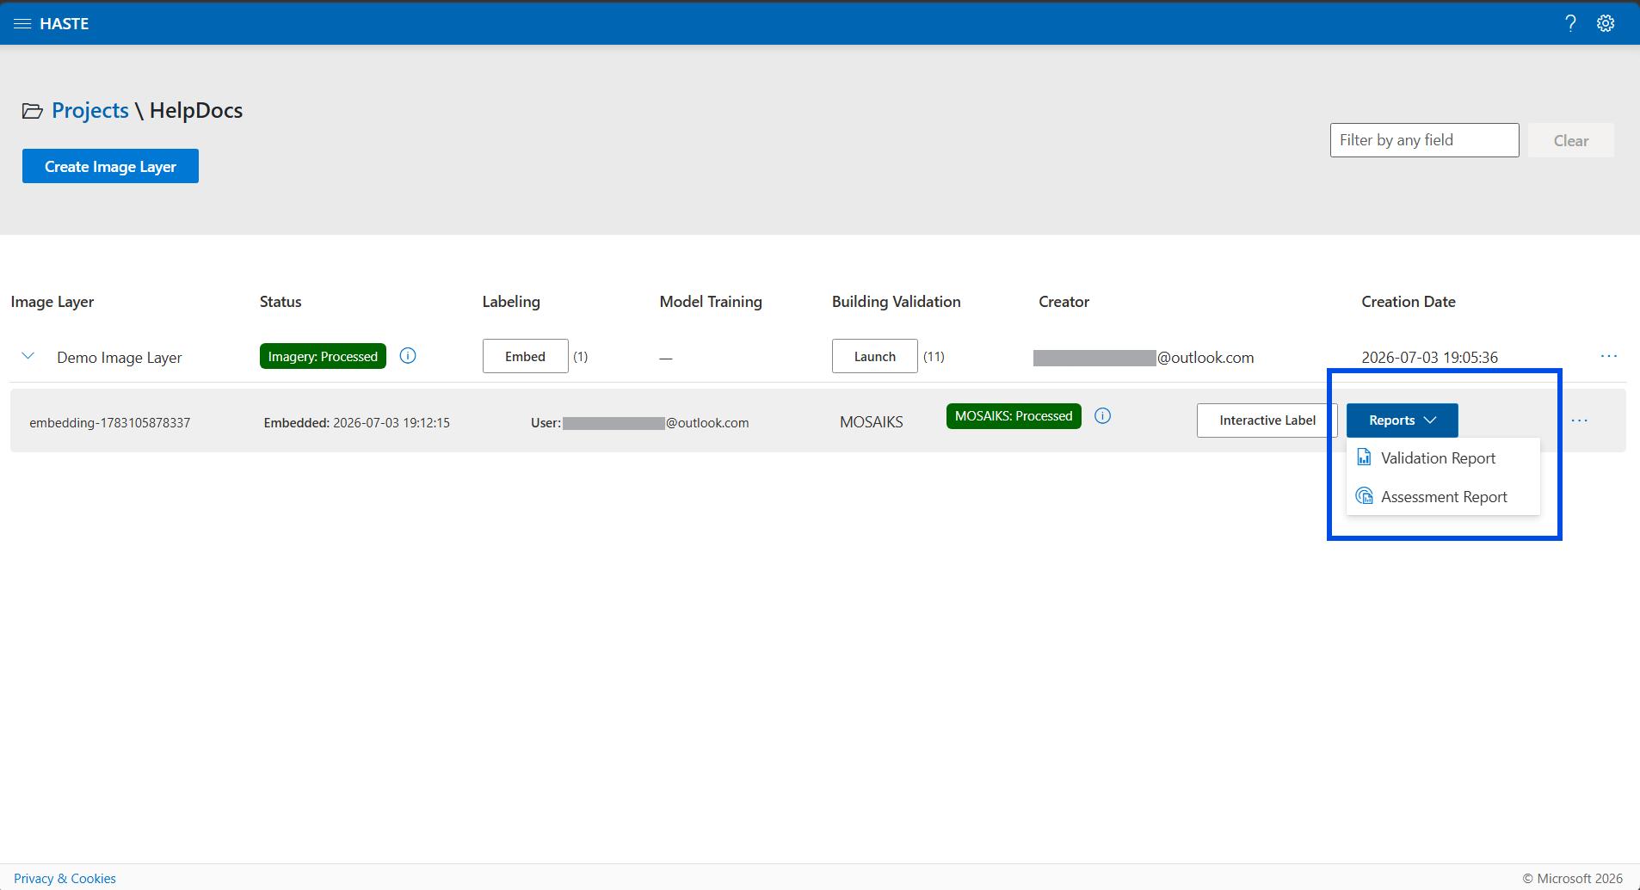The width and height of the screenshot is (1640, 890).
Task: Click the User: email in the embedding row
Action: [x=639, y=423]
